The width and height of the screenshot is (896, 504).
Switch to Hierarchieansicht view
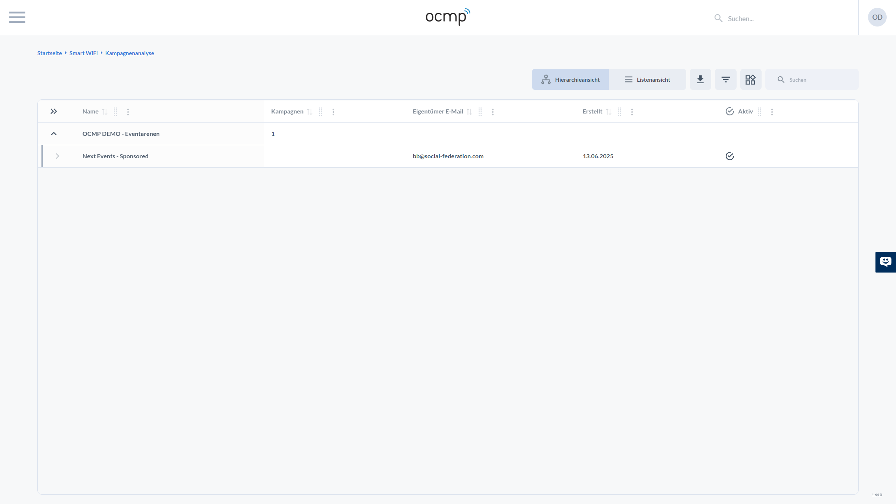point(570,80)
